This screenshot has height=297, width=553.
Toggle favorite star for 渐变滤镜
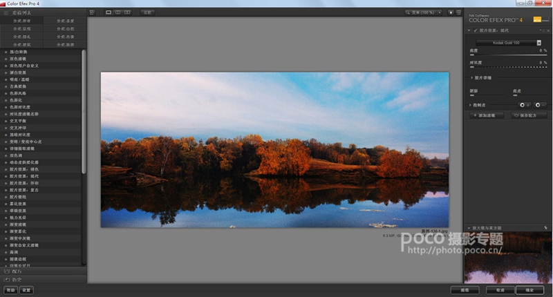tap(6, 224)
